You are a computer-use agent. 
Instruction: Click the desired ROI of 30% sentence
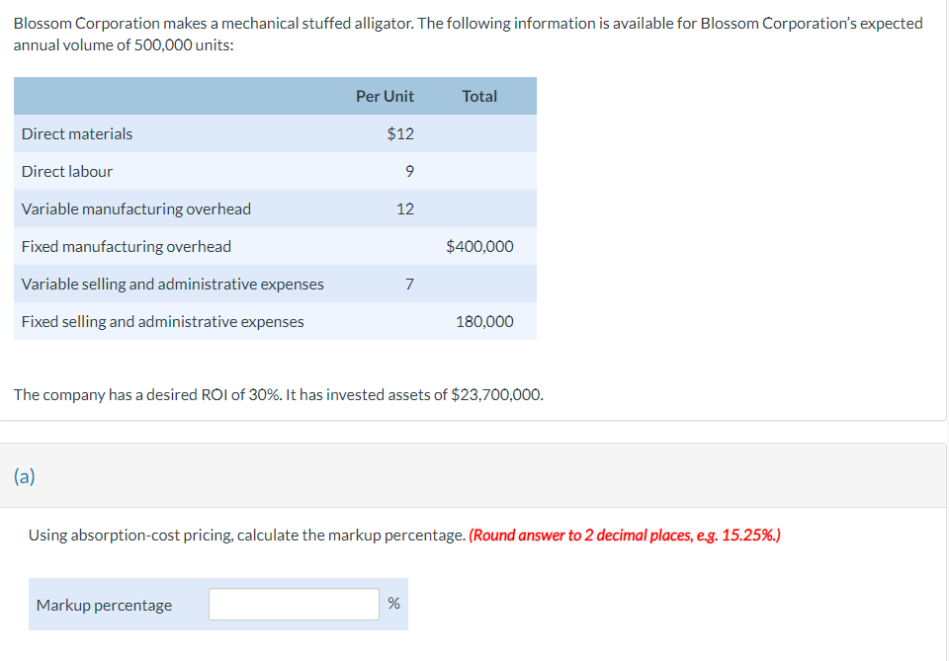278,395
